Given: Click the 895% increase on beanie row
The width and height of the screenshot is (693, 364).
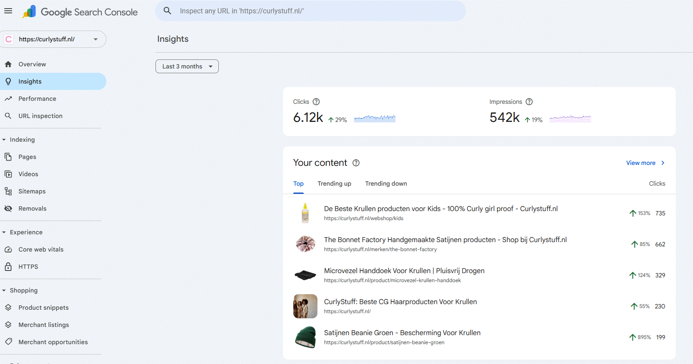Looking at the screenshot, I should point(640,337).
